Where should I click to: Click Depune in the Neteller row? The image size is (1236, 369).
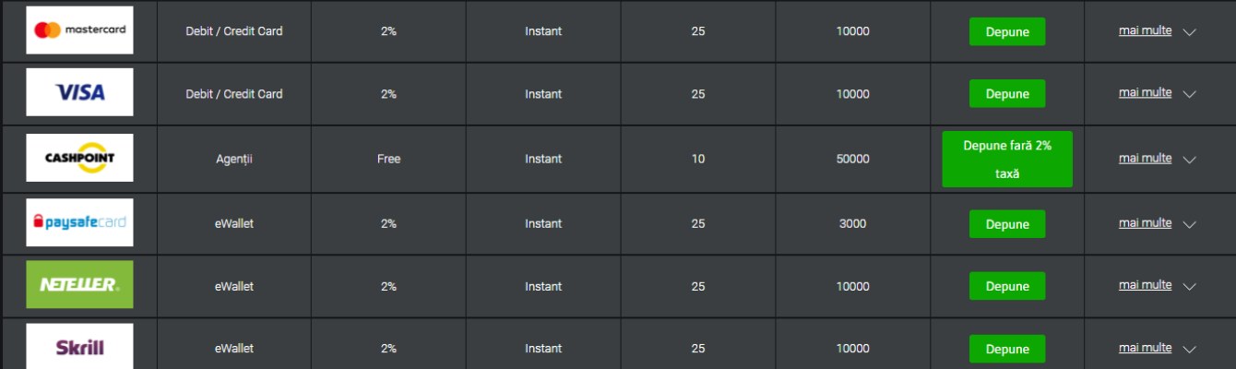(1007, 286)
